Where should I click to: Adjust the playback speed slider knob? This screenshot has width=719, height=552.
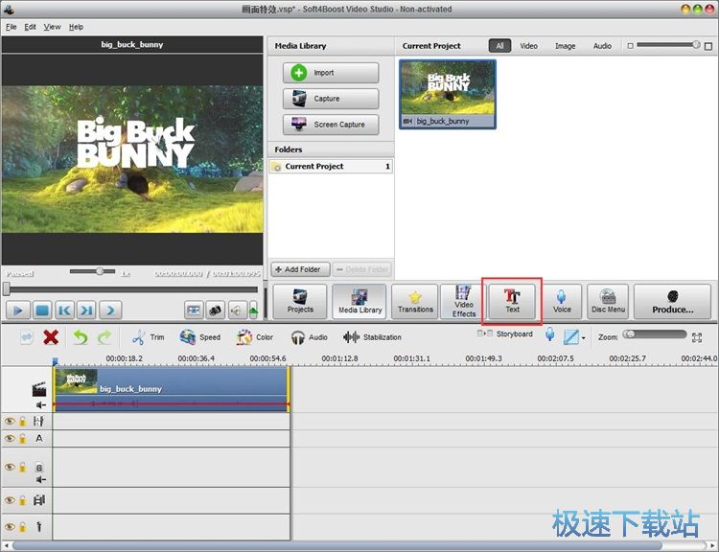click(100, 271)
